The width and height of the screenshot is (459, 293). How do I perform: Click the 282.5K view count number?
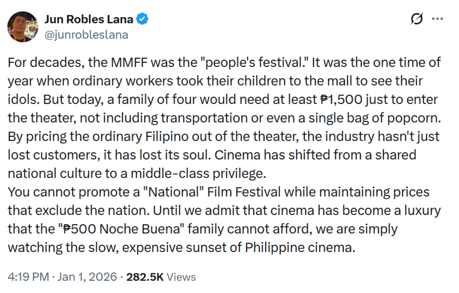coord(145,277)
